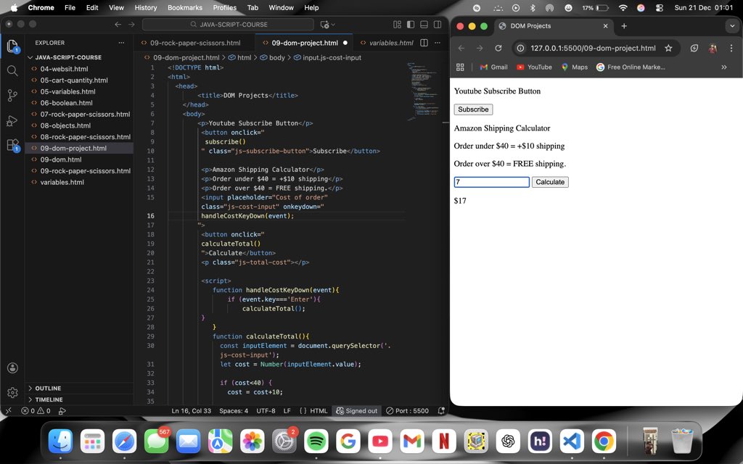Click the editor minimap code overview
The width and height of the screenshot is (743, 464).
click(x=424, y=90)
